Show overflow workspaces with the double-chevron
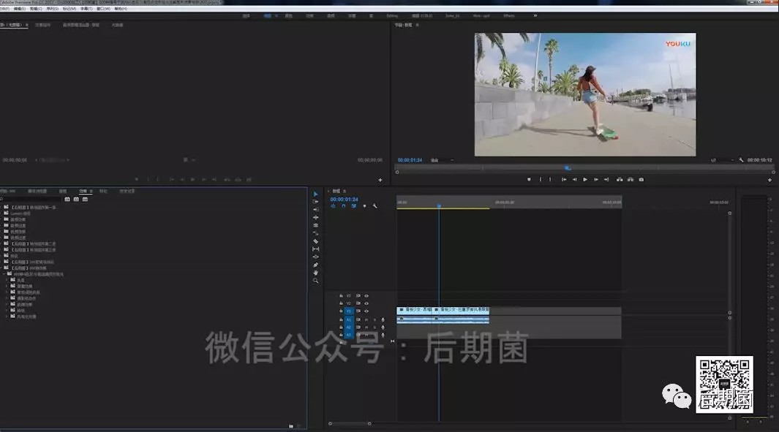 tap(535, 15)
